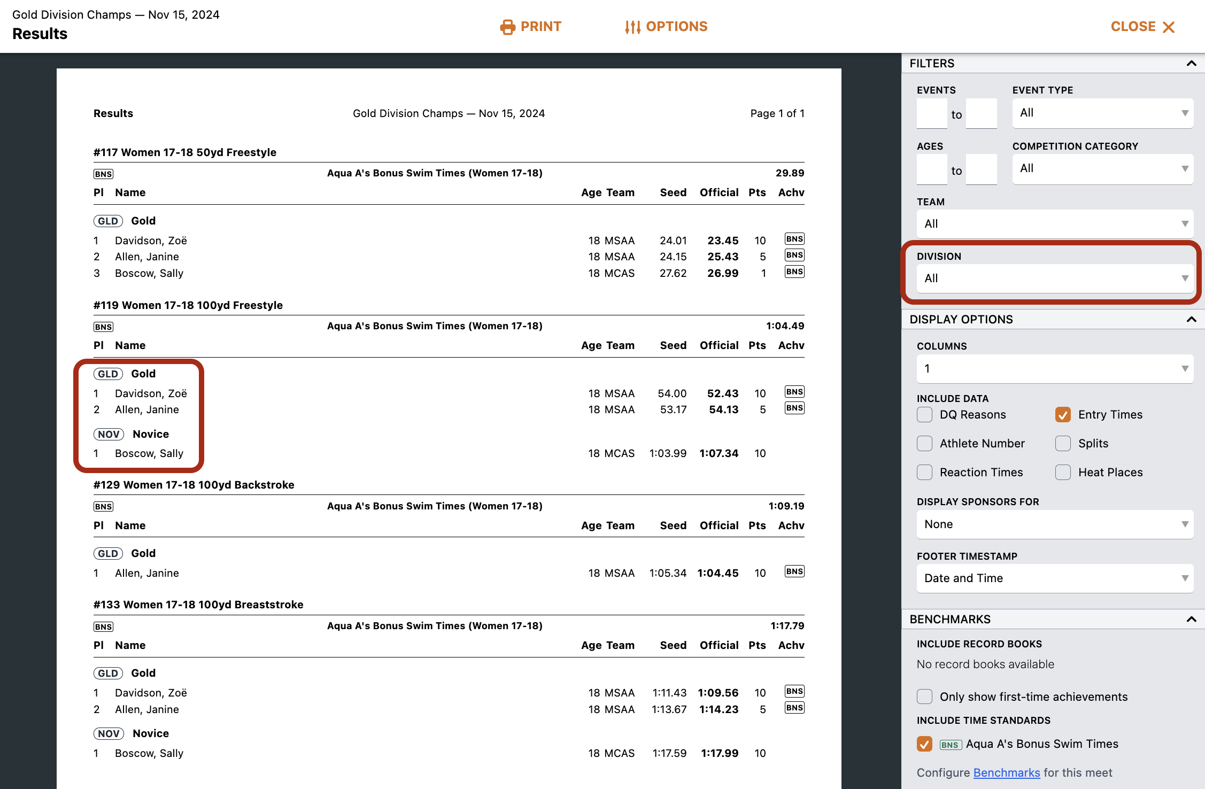Click the FILTERS section title
1205x789 pixels.
(x=932, y=64)
